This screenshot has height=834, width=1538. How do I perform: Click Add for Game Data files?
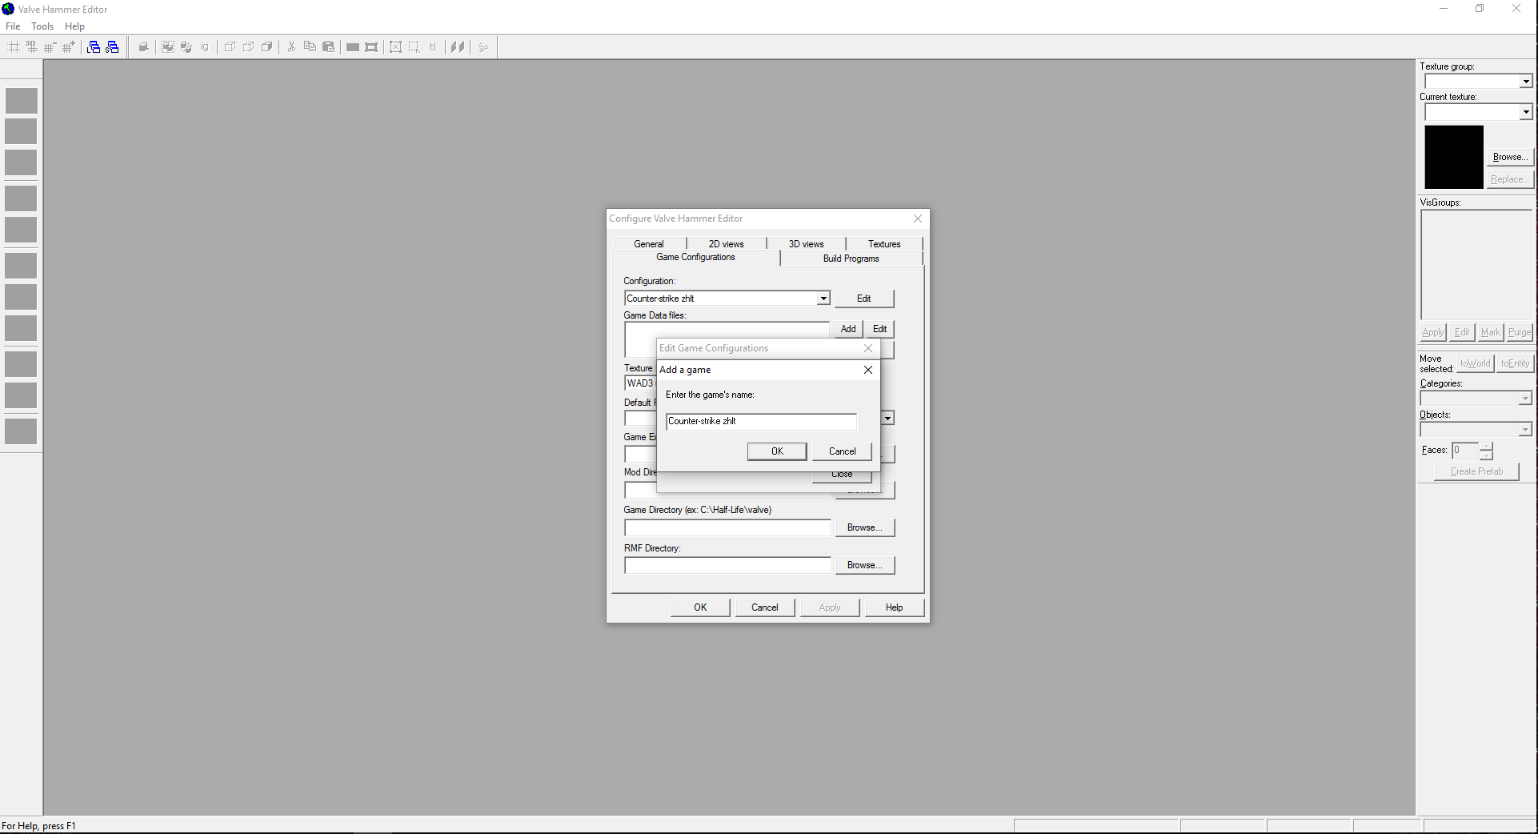848,329
